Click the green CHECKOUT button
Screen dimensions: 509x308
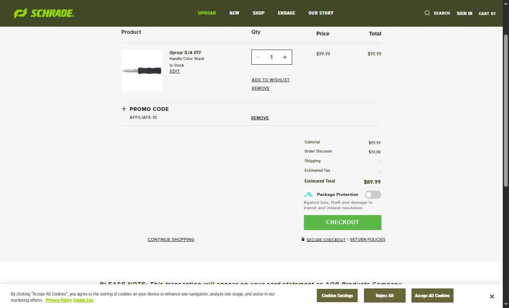point(343,223)
